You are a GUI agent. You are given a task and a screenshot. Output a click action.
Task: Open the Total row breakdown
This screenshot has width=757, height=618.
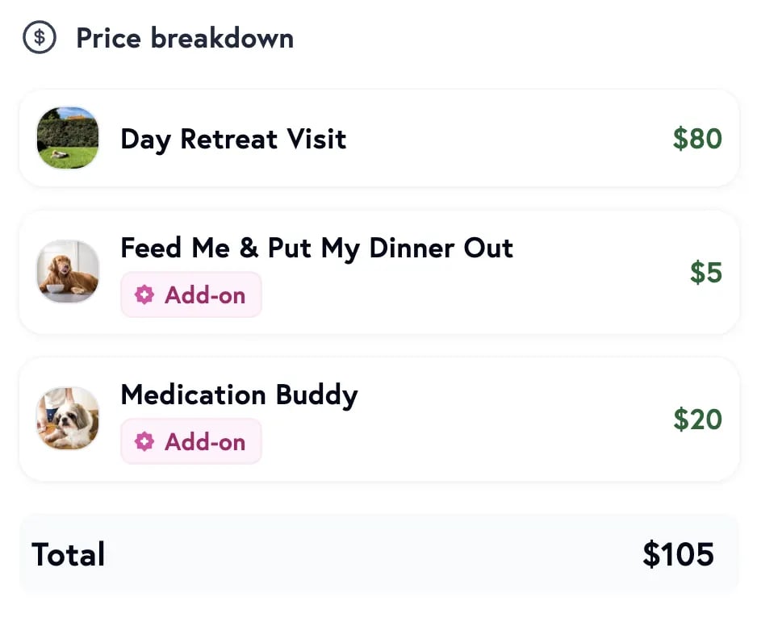pos(379,553)
